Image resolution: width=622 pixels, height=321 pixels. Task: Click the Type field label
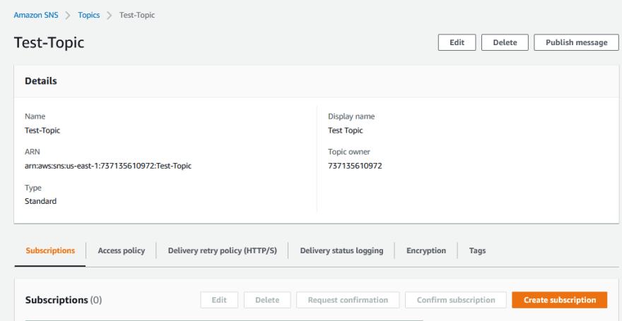(33, 188)
